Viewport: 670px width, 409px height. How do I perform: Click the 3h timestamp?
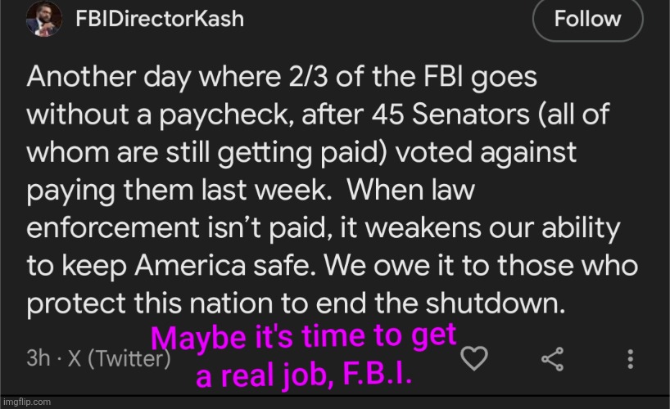[x=38, y=358]
